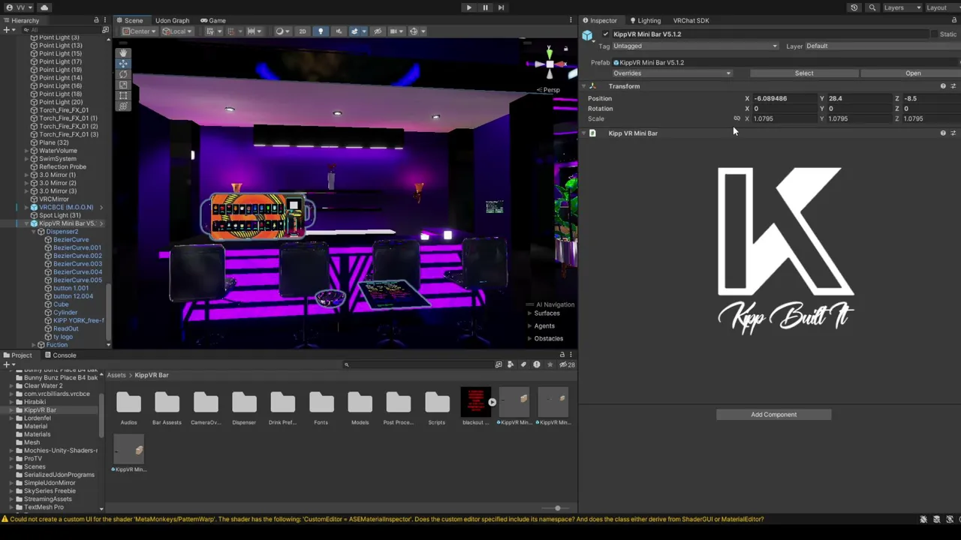Viewport: 961px width, 540px height.
Task: Open the Local handle rotation dropdown
Action: pyautogui.click(x=176, y=31)
